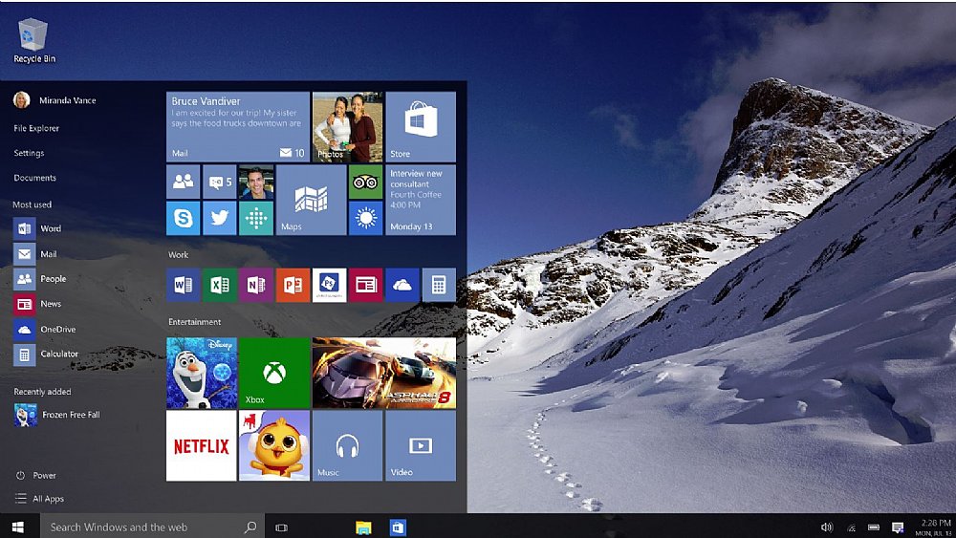
Task: Launch the yellow chick game tile
Action: [274, 446]
